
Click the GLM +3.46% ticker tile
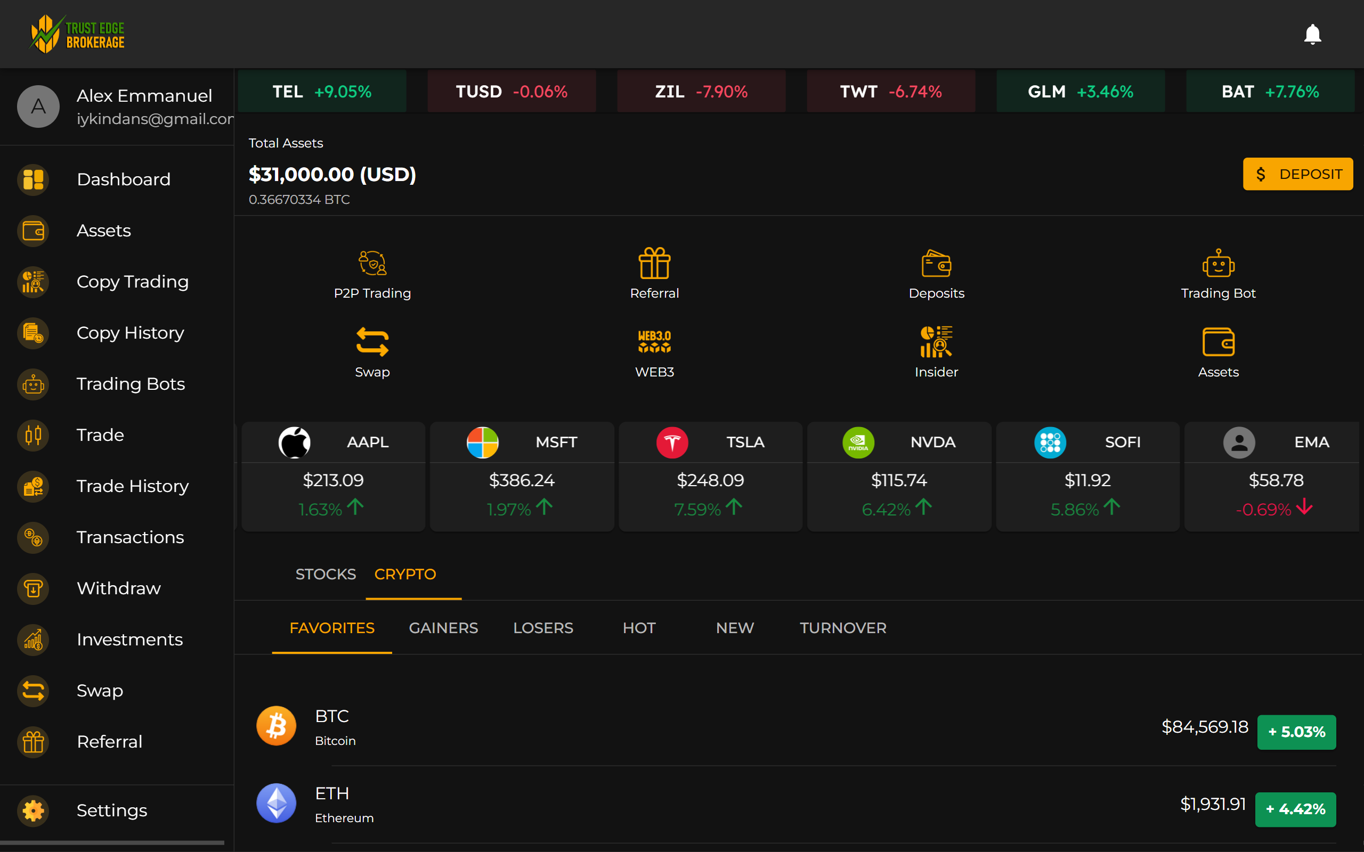point(1081,91)
